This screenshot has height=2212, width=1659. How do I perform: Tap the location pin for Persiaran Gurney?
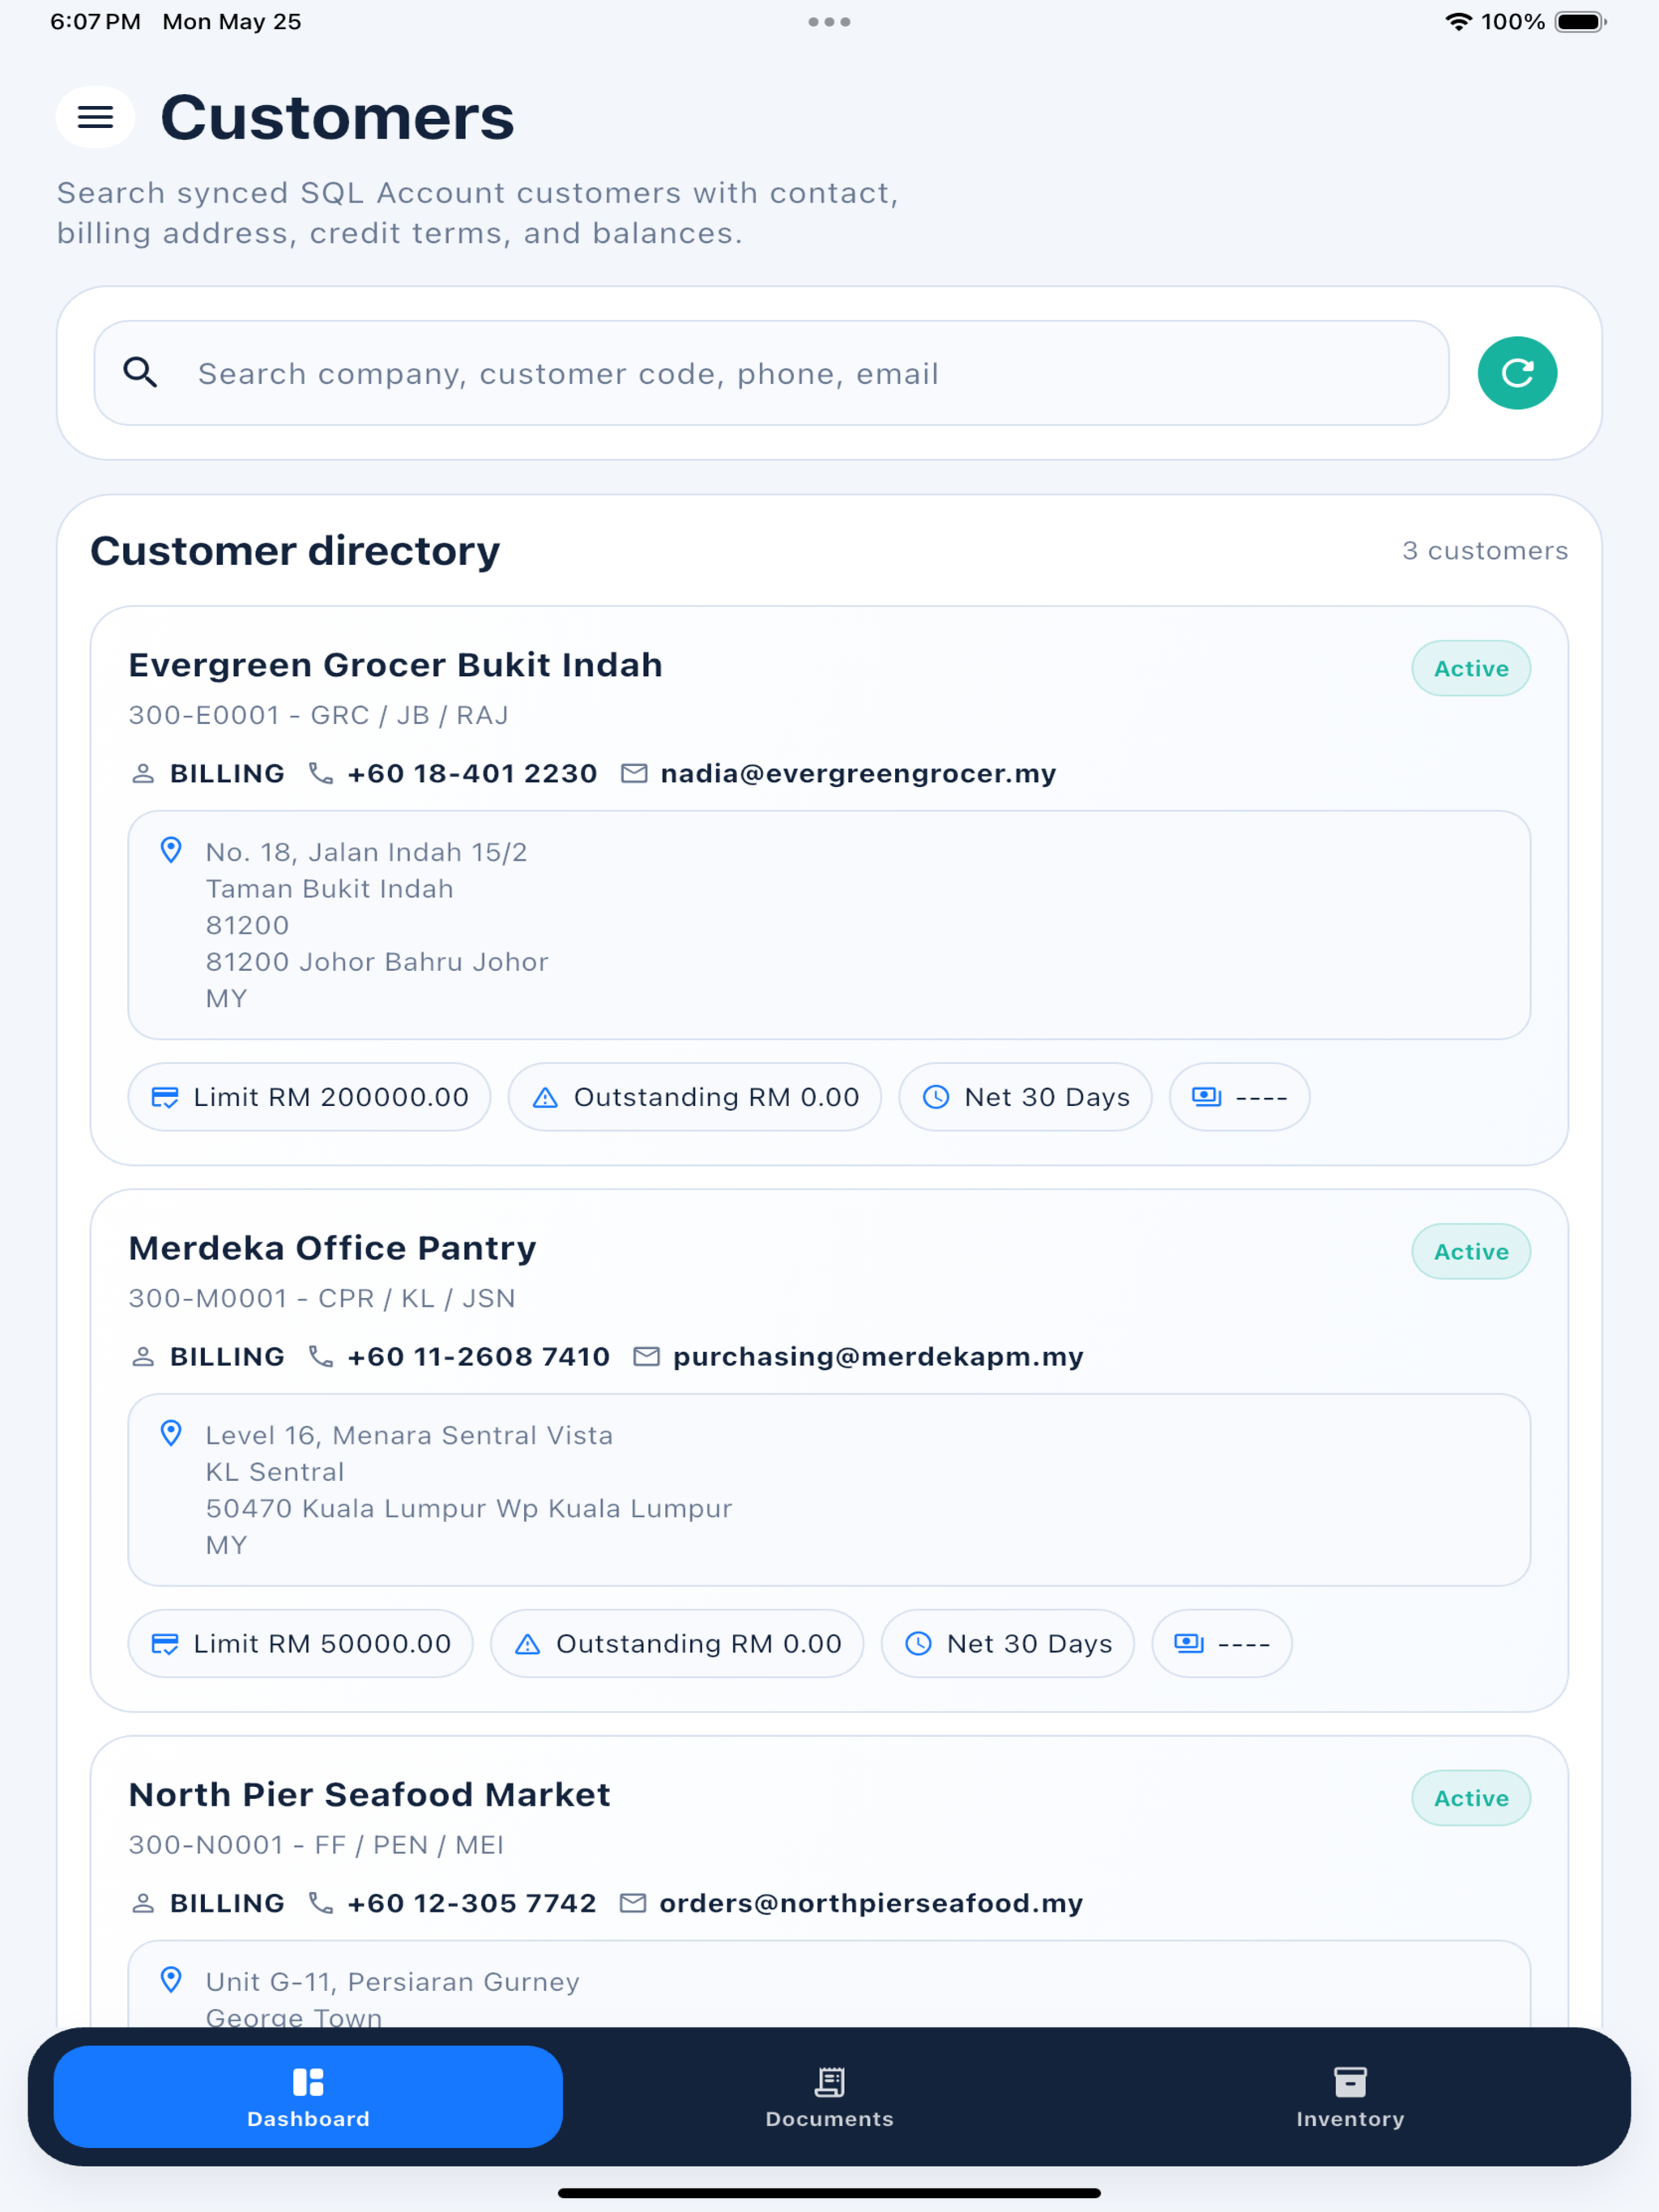(171, 1980)
